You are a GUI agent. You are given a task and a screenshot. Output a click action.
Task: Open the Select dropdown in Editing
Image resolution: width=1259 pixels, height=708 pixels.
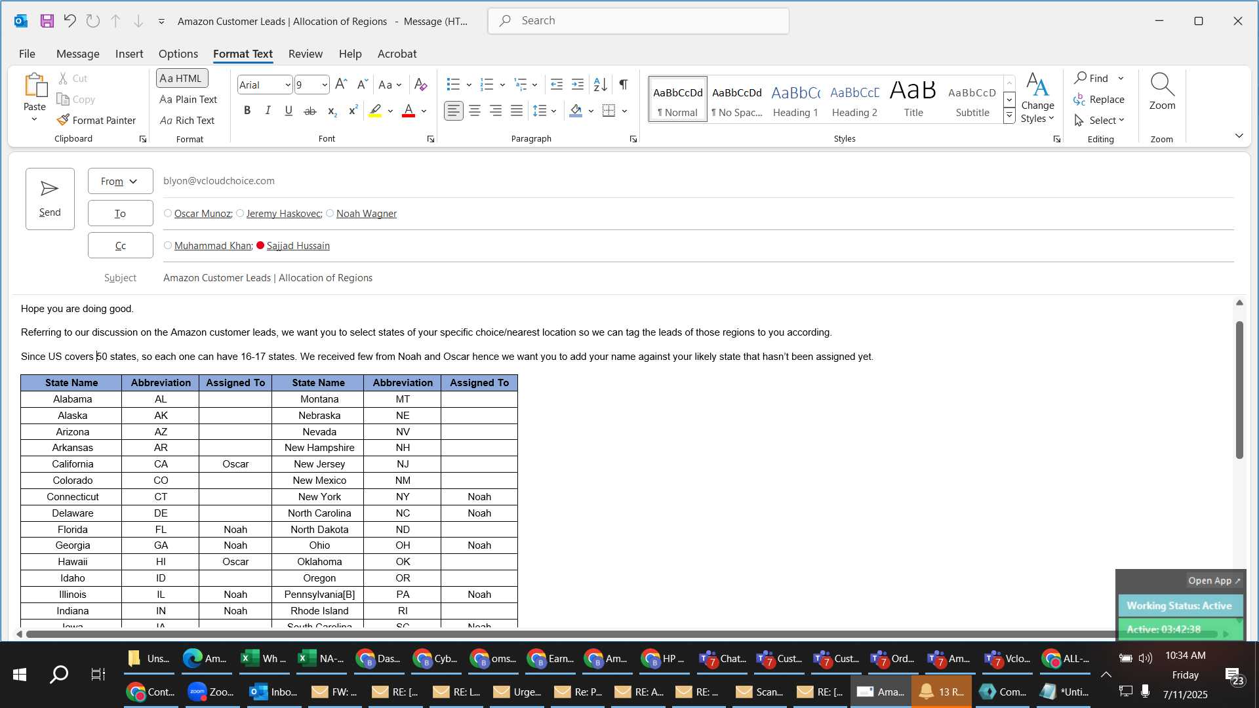coord(1099,121)
